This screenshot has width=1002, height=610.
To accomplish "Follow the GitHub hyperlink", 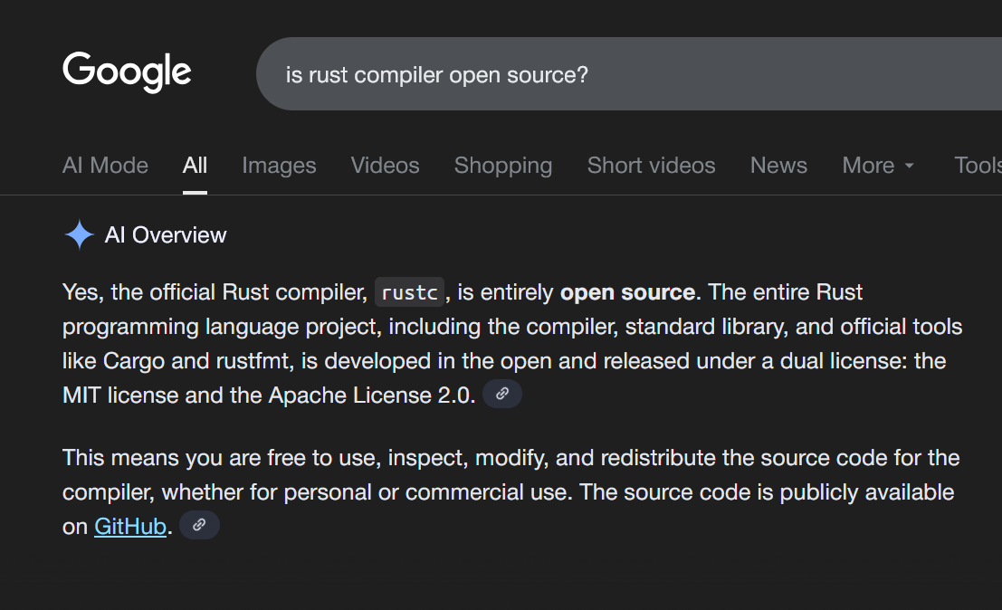I will (130, 526).
